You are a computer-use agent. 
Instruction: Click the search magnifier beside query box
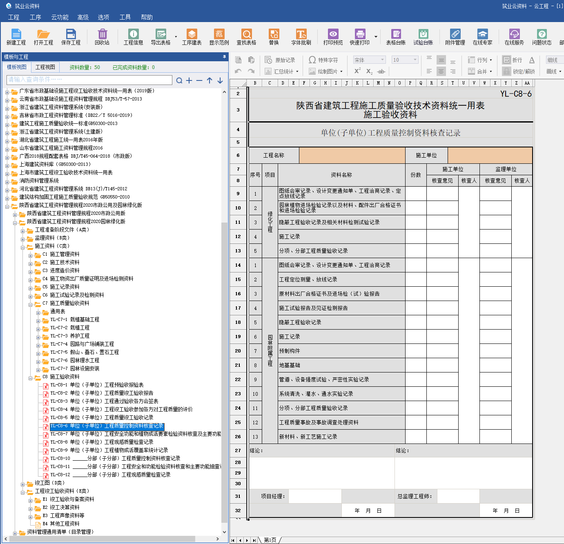coord(179,80)
